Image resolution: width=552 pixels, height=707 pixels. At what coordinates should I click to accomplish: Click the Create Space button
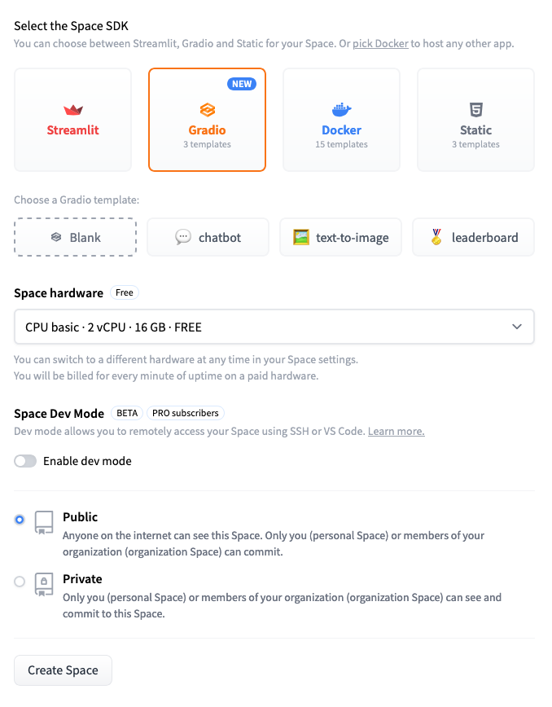63,670
